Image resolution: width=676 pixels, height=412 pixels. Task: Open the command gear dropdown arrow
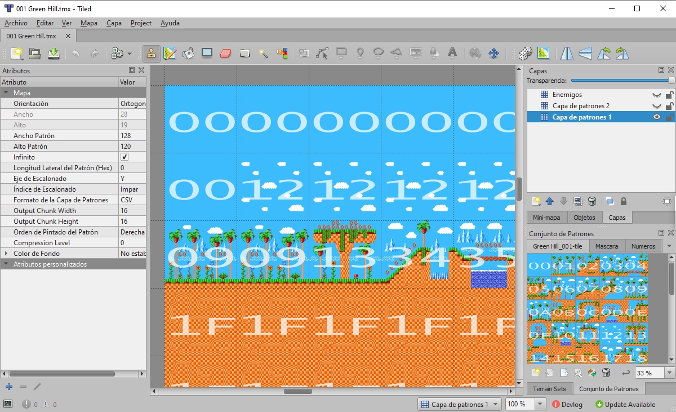pos(130,54)
